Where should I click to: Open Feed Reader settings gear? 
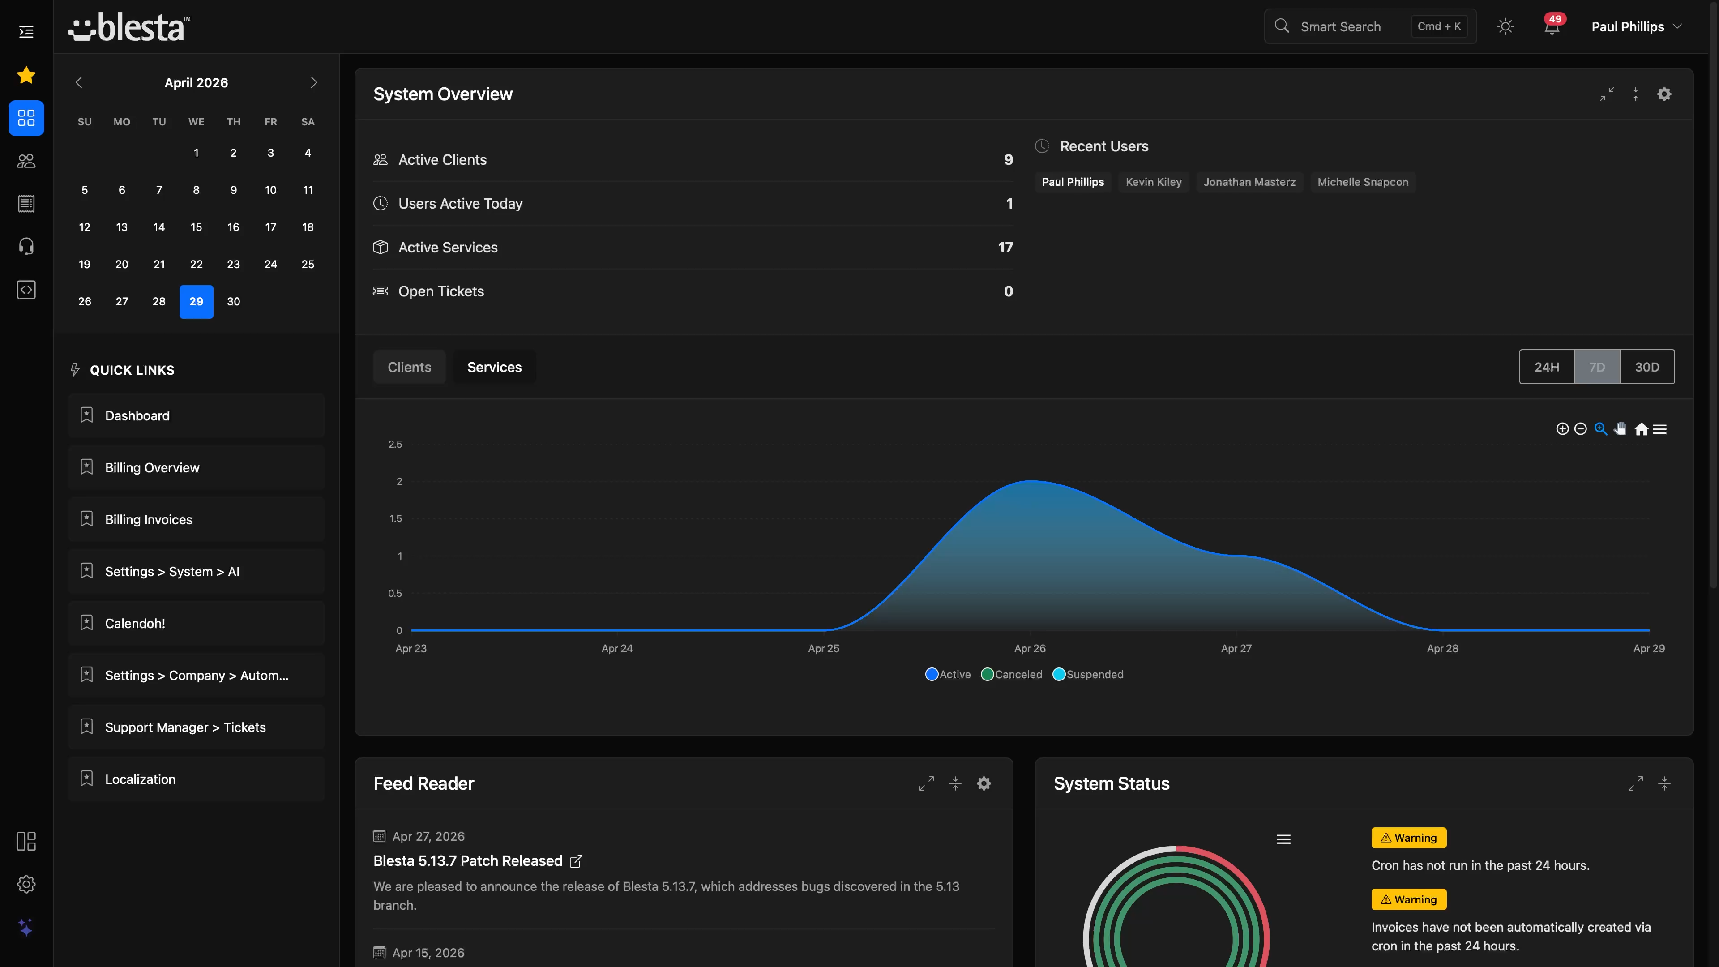[x=984, y=783]
